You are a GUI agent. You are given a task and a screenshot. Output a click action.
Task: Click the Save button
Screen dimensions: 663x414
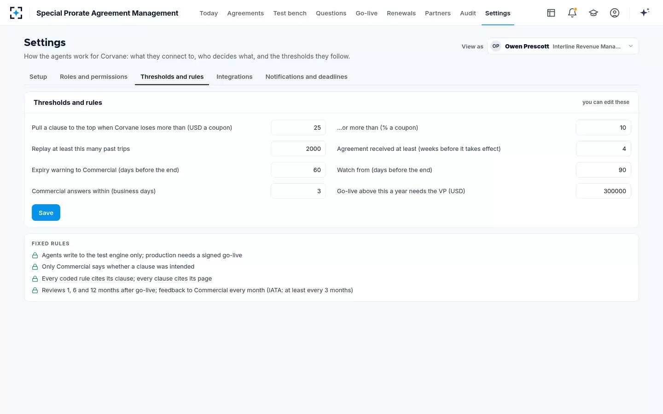(46, 213)
